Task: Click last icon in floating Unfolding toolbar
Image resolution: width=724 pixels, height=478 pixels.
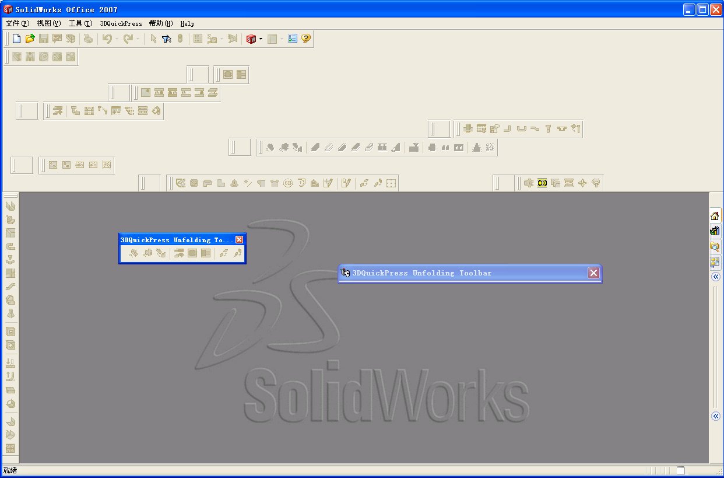Action: (237, 253)
